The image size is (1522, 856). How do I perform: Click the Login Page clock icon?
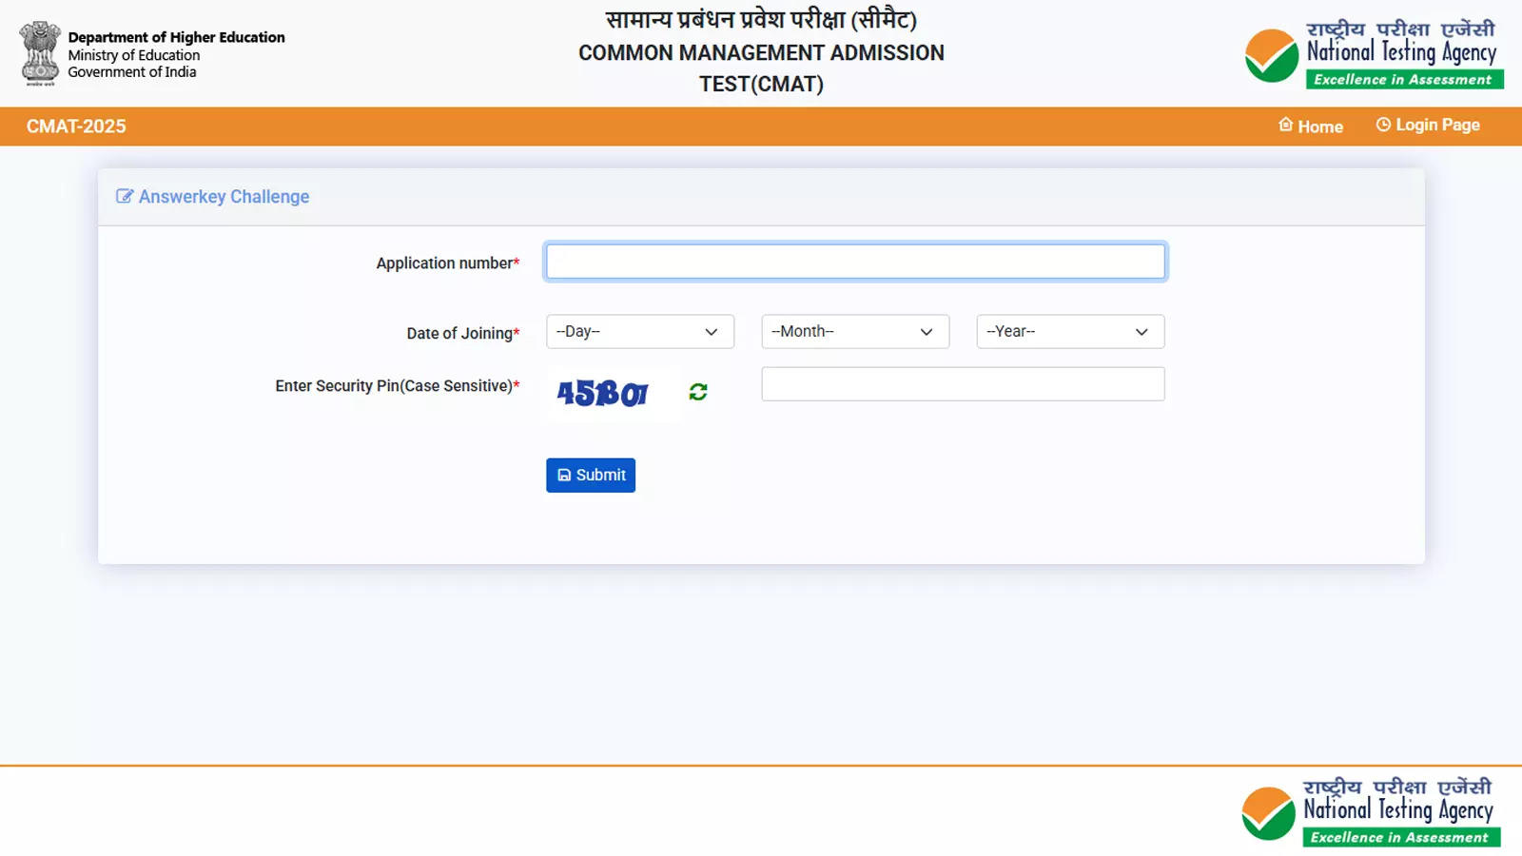1384,124
